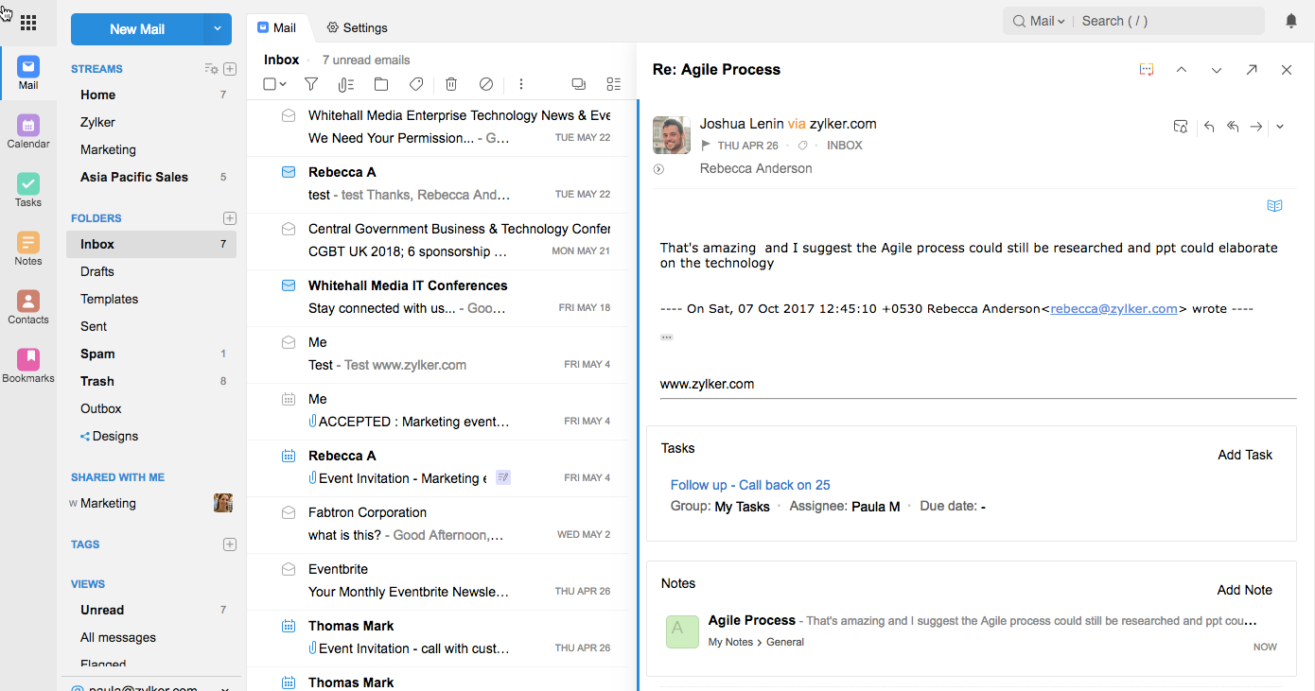
Task: Open the three-dot more actions menu
Action: point(521,84)
